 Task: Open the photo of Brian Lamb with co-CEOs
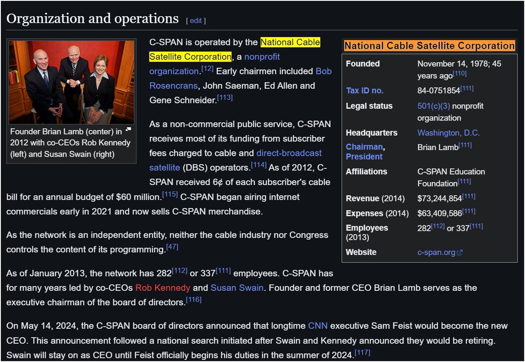[71, 82]
